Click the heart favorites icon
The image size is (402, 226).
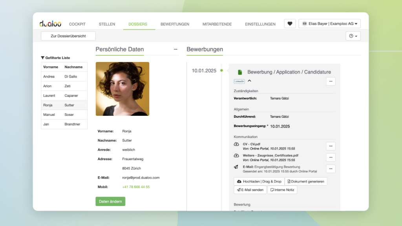tap(290, 24)
